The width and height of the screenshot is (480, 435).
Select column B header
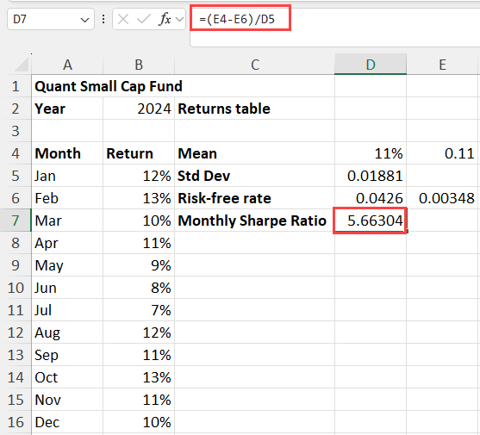point(139,65)
